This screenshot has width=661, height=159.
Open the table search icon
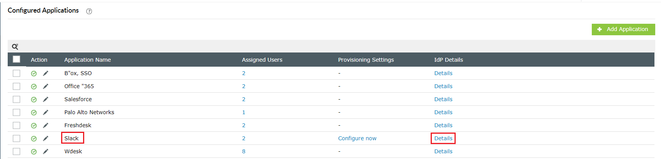(x=15, y=47)
